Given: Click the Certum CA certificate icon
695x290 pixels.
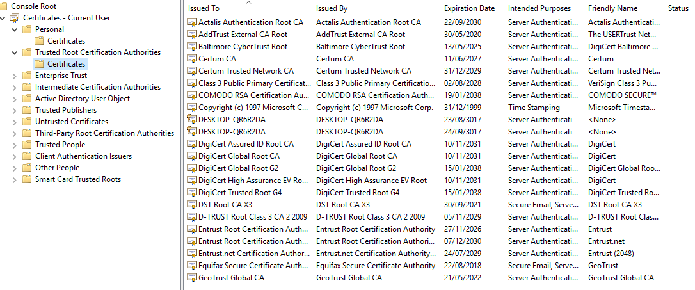Looking at the screenshot, I should [192, 59].
